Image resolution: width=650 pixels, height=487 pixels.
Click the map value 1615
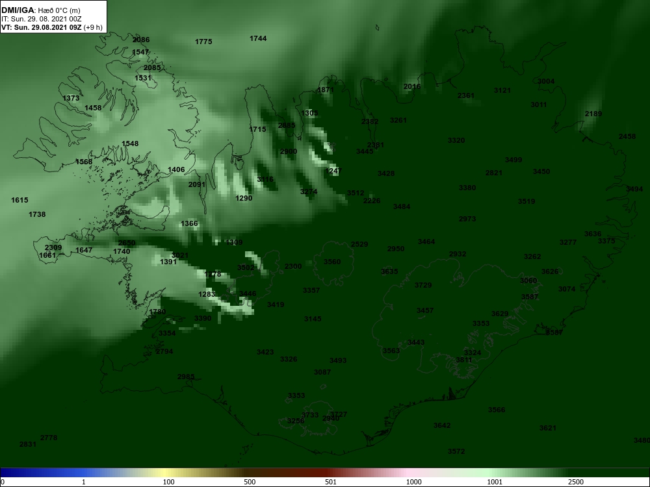click(x=19, y=200)
